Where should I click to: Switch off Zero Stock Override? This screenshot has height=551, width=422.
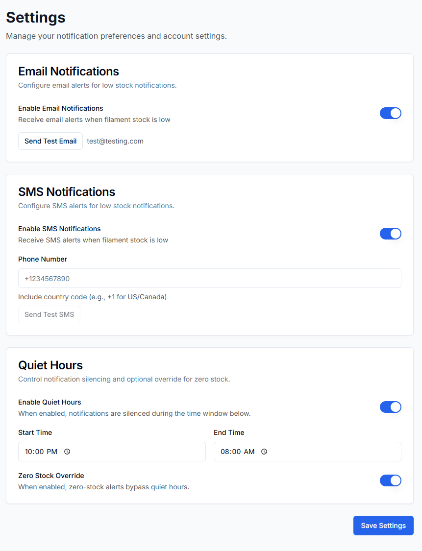[x=390, y=480]
